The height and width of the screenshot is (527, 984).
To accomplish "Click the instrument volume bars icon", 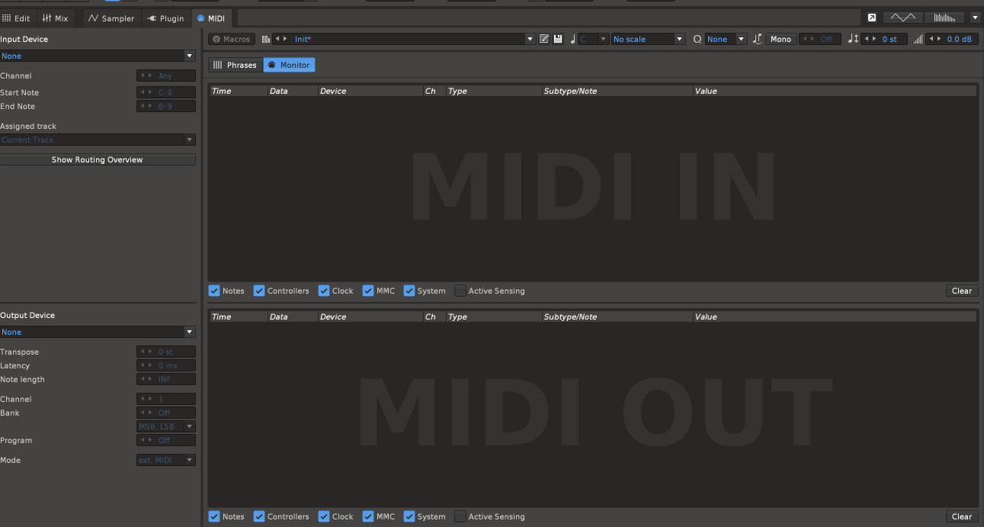I will pos(918,39).
